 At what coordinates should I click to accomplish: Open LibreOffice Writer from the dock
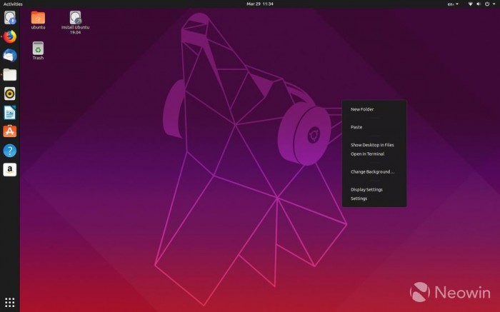click(9, 113)
